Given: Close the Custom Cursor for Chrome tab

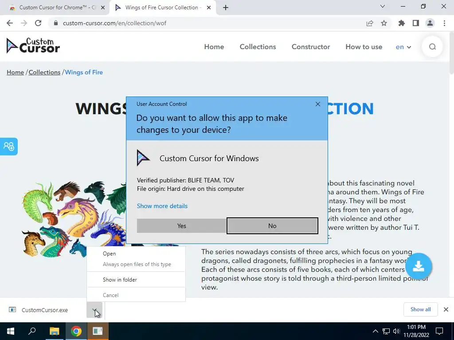Looking at the screenshot, I should click(x=103, y=8).
